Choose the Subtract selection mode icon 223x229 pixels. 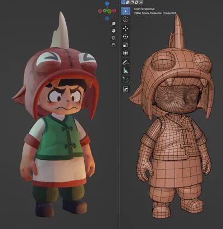point(132,2)
